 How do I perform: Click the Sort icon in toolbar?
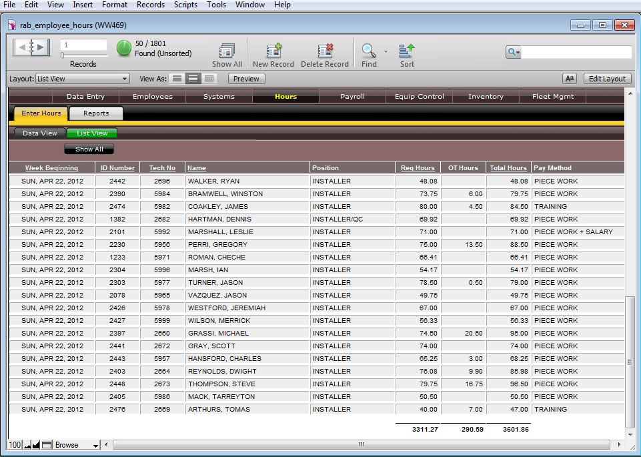click(407, 51)
